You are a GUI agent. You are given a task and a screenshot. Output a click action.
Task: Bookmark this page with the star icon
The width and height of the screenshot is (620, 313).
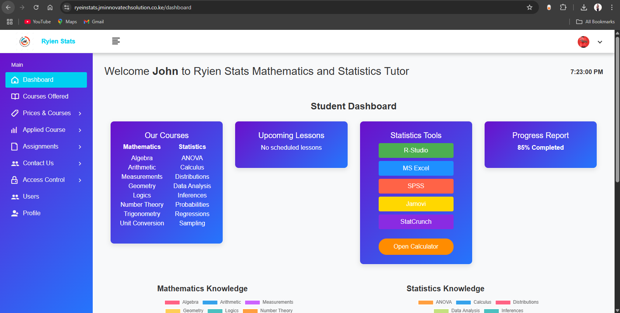(x=529, y=7)
